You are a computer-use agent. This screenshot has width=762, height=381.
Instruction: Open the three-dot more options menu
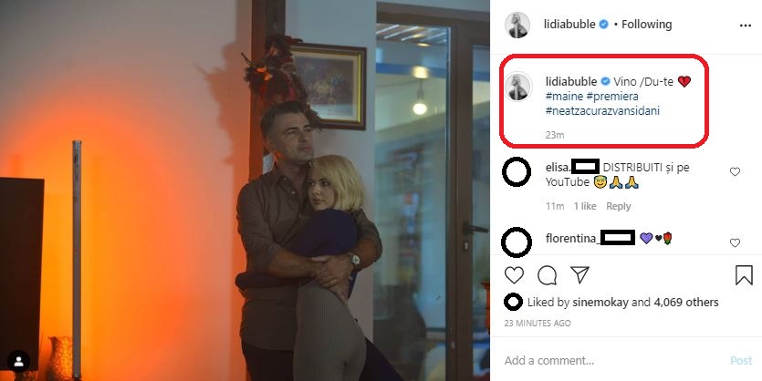tap(745, 26)
